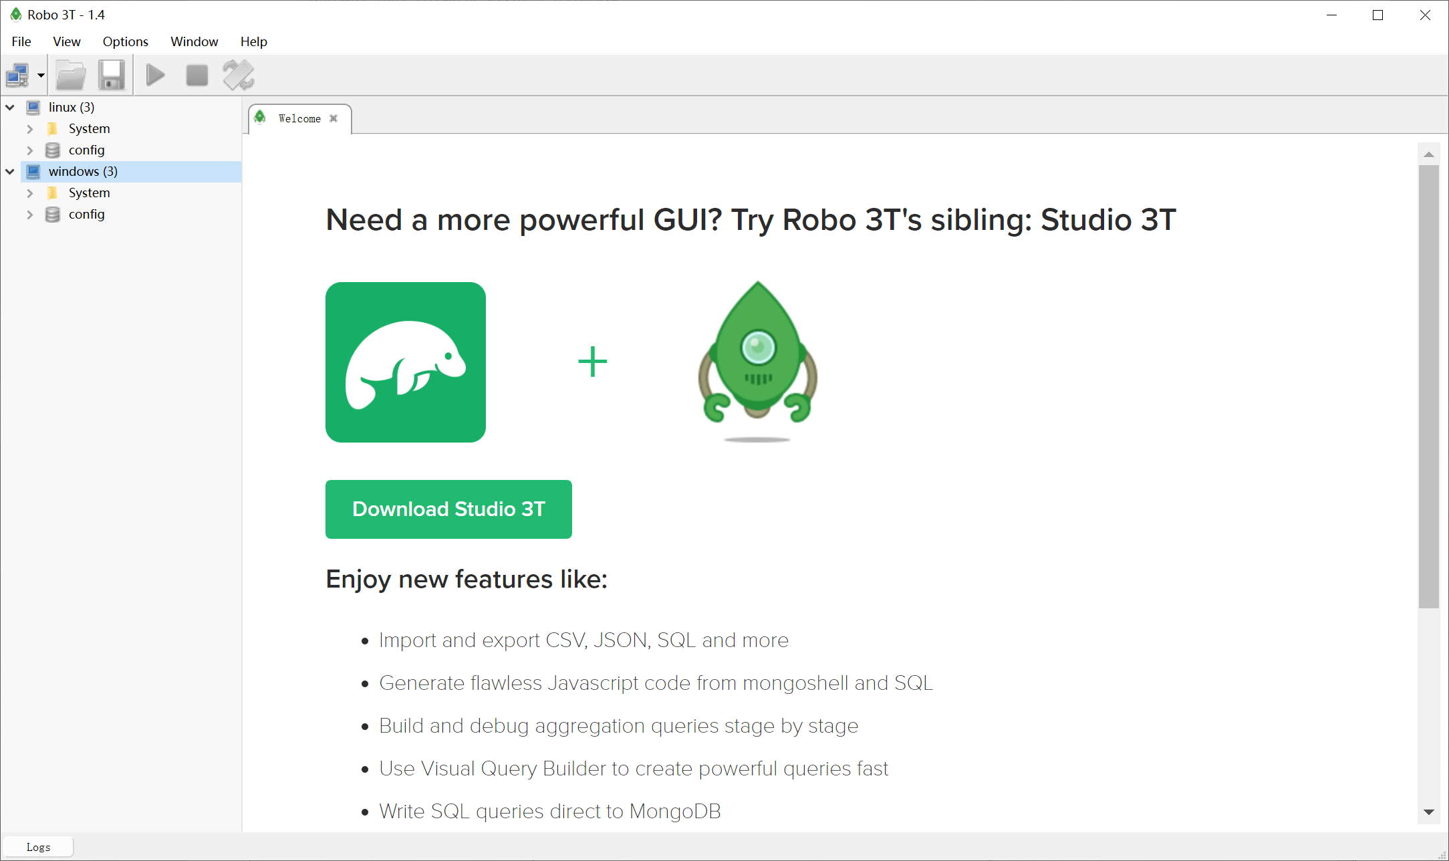
Task: Open the Window menu
Action: [194, 41]
